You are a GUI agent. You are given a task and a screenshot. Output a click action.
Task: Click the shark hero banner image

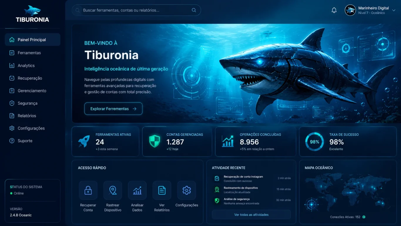[234, 73]
